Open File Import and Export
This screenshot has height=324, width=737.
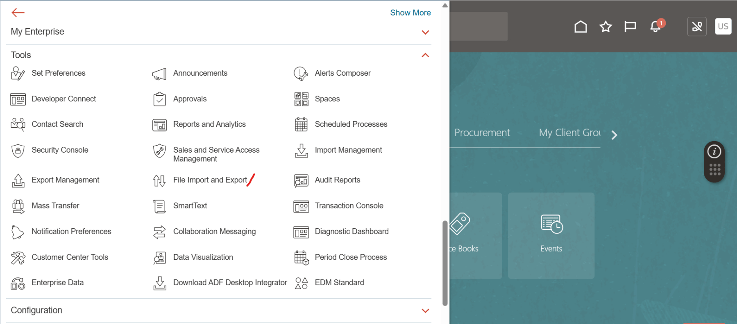pos(210,180)
